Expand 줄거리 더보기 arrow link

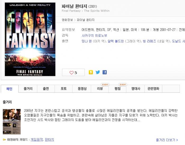tap(167, 140)
